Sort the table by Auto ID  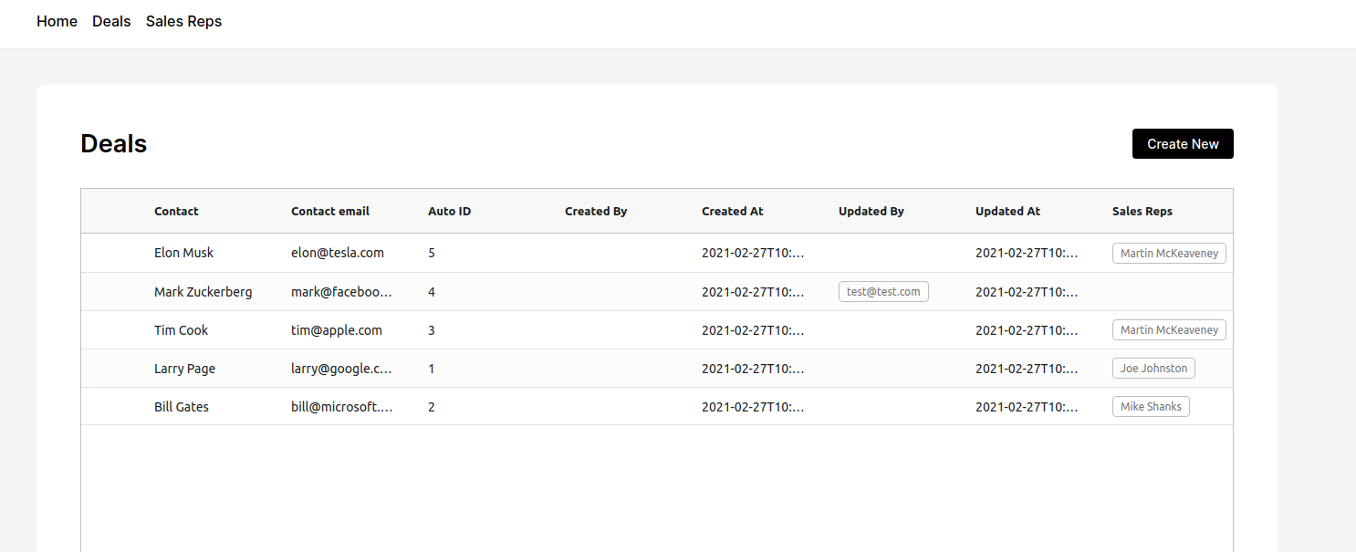pos(449,211)
